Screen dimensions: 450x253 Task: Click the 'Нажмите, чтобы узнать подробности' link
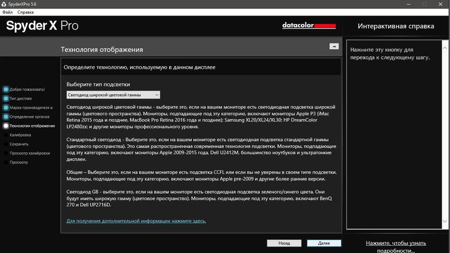coord(396,246)
